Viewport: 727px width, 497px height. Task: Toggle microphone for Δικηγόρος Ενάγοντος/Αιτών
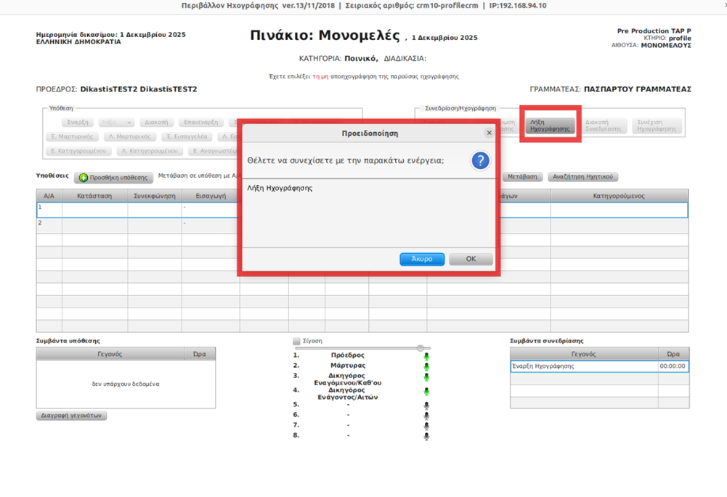[426, 392]
